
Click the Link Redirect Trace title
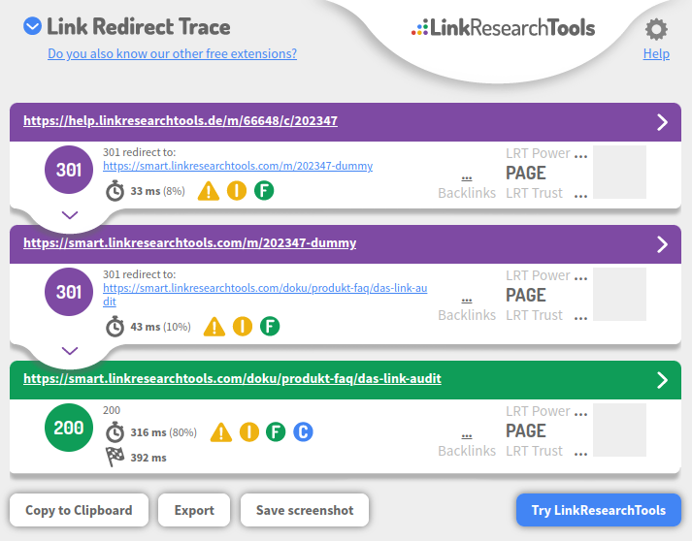[139, 26]
